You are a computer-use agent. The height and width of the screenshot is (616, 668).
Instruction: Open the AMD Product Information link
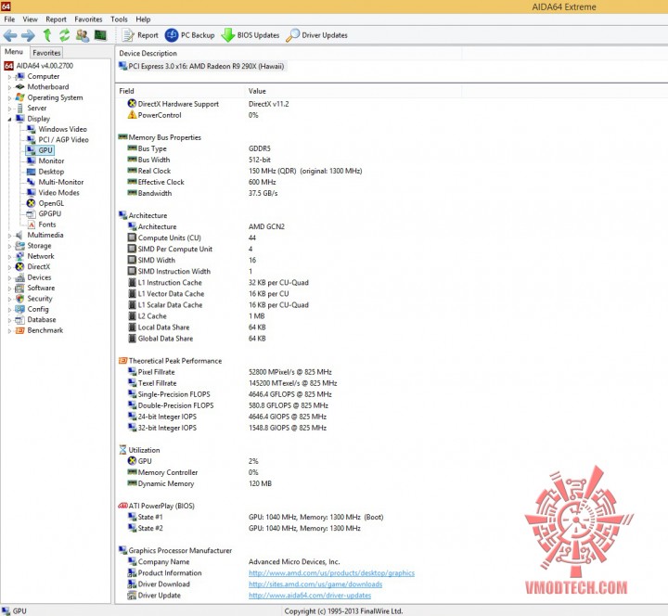coord(331,573)
